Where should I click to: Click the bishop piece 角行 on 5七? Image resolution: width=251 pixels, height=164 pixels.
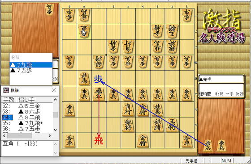[128, 109]
